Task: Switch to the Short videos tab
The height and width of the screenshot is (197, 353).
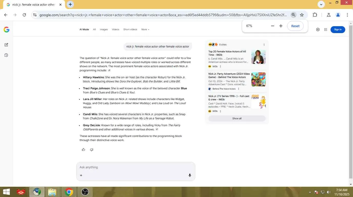Action: pyautogui.click(x=130, y=29)
